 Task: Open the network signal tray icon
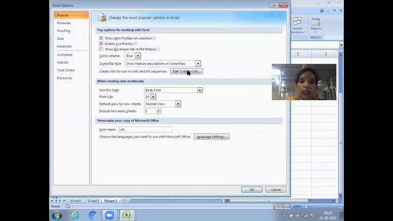pos(305,215)
